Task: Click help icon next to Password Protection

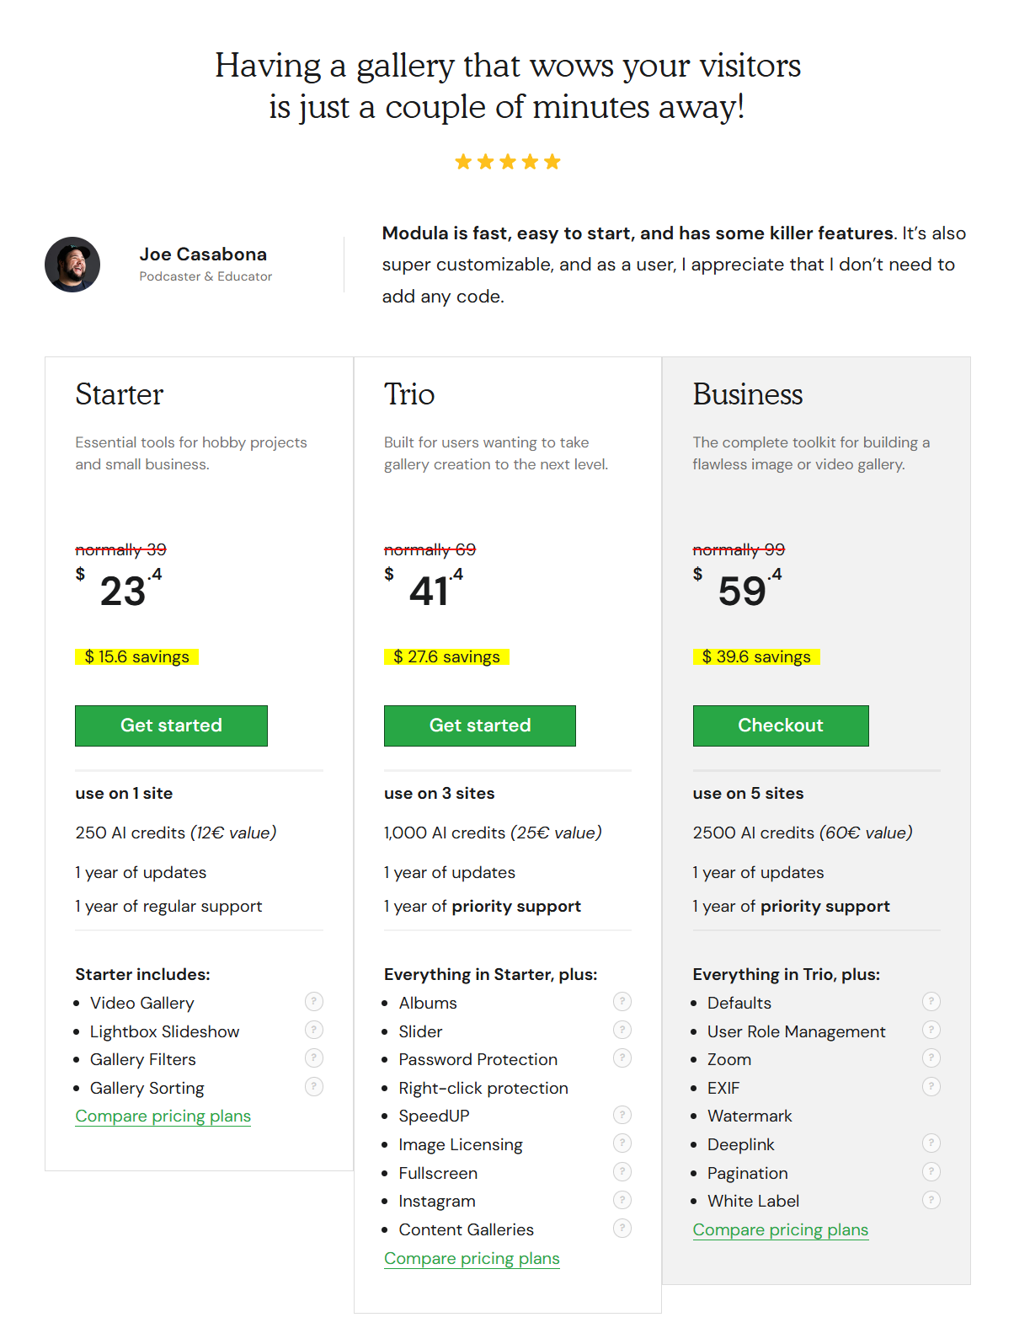Action: (622, 1058)
